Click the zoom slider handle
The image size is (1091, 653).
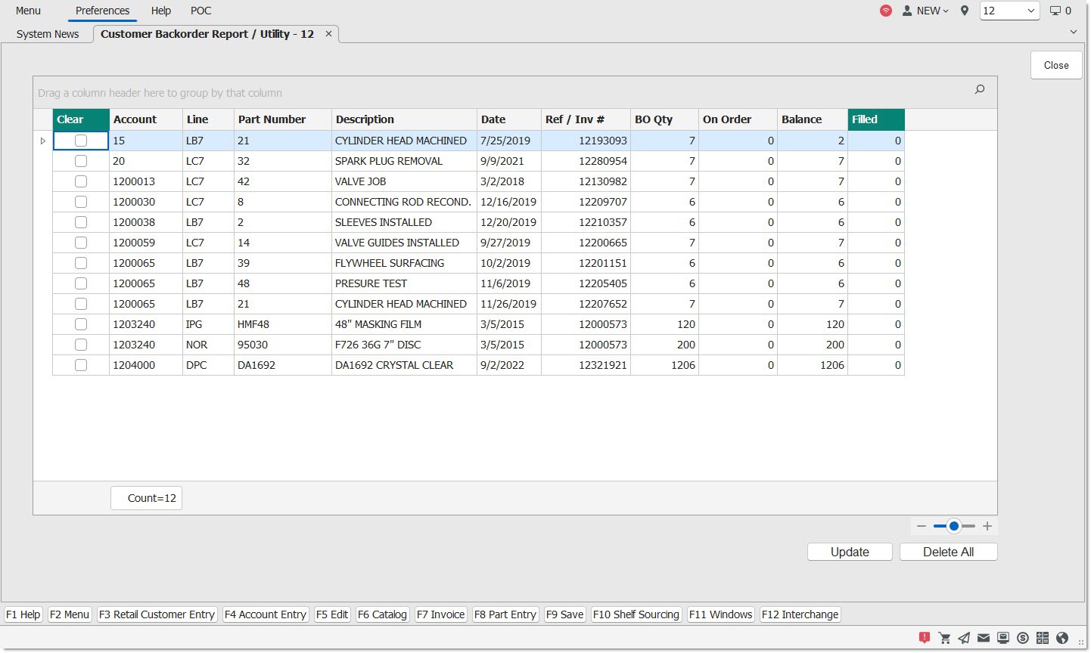(954, 526)
